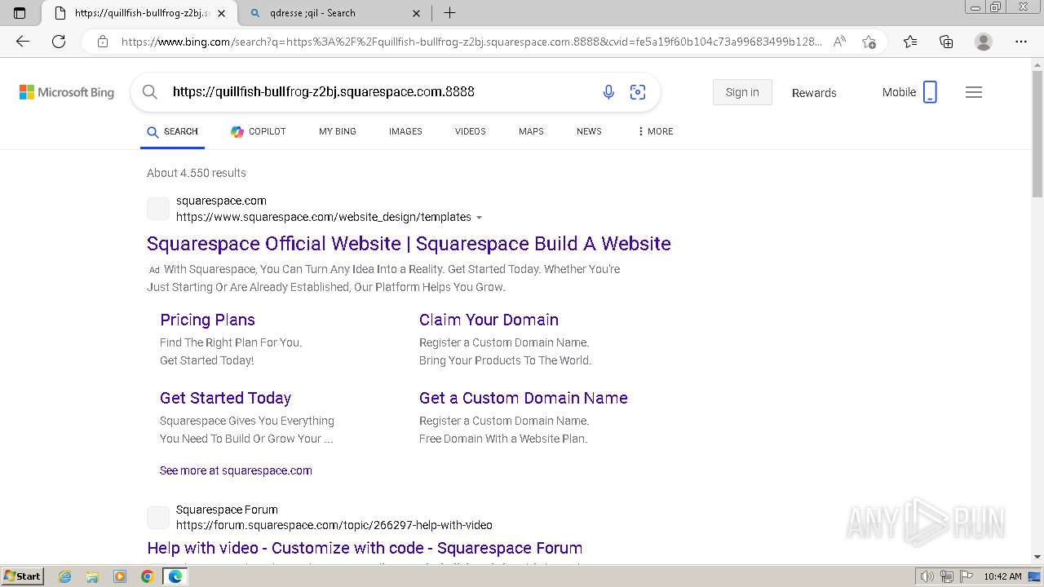Open Google Chrome from the taskbar
1044x587 pixels.
tap(147, 576)
